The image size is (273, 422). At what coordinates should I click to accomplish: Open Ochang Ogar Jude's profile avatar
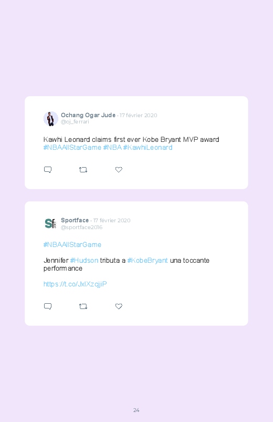tap(51, 118)
